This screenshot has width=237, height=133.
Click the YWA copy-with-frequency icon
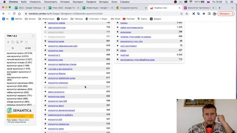click(17, 42)
